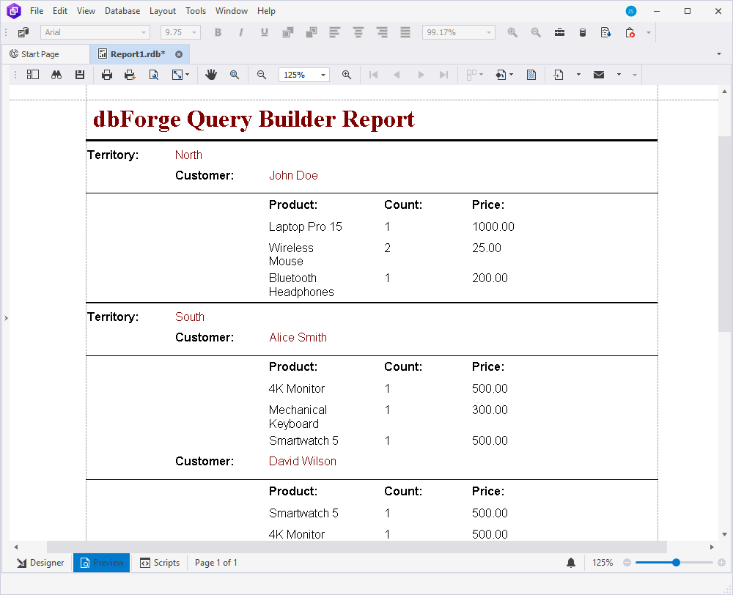Click the print icon
This screenshot has width=733, height=595.
[x=106, y=75]
